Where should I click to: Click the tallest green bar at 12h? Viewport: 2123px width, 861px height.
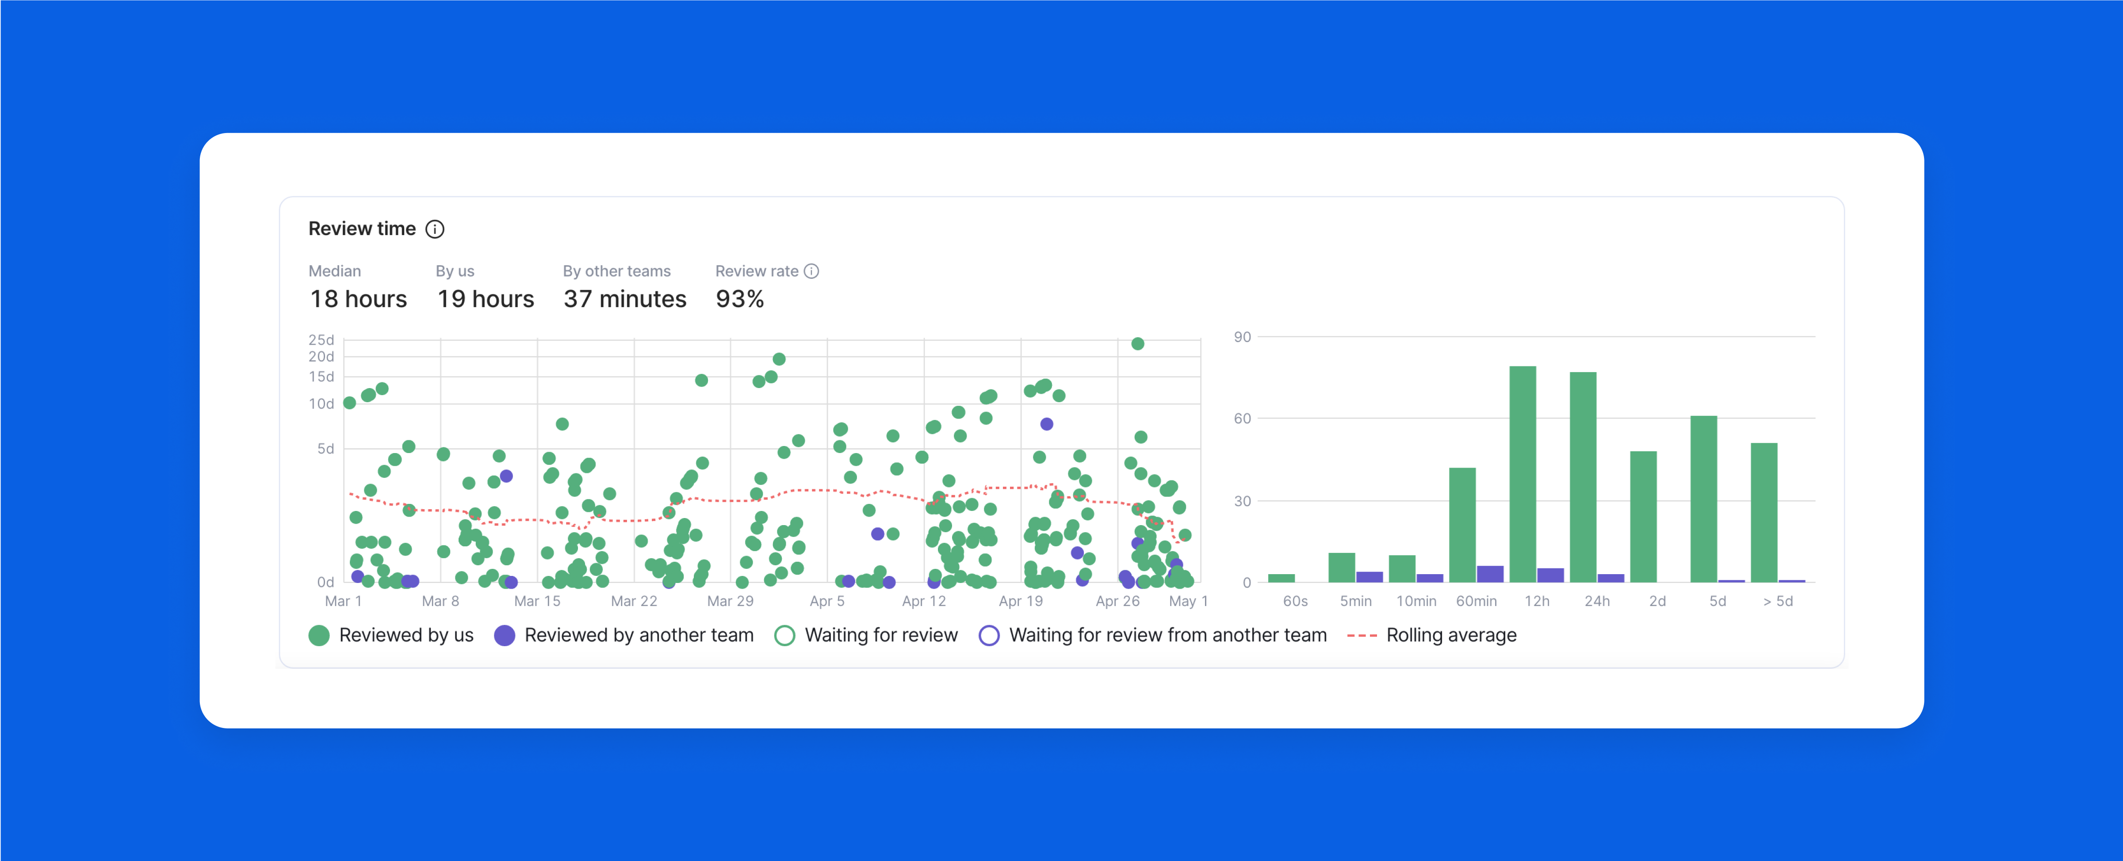pos(1522,474)
